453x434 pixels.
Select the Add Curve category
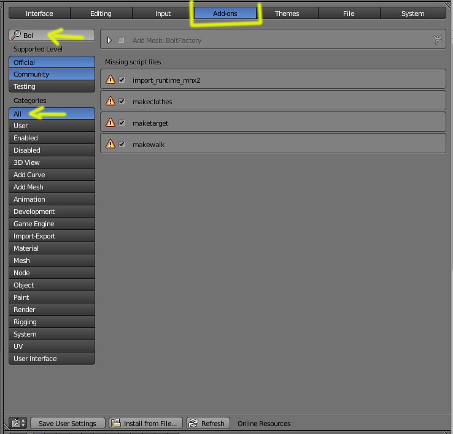(x=52, y=175)
